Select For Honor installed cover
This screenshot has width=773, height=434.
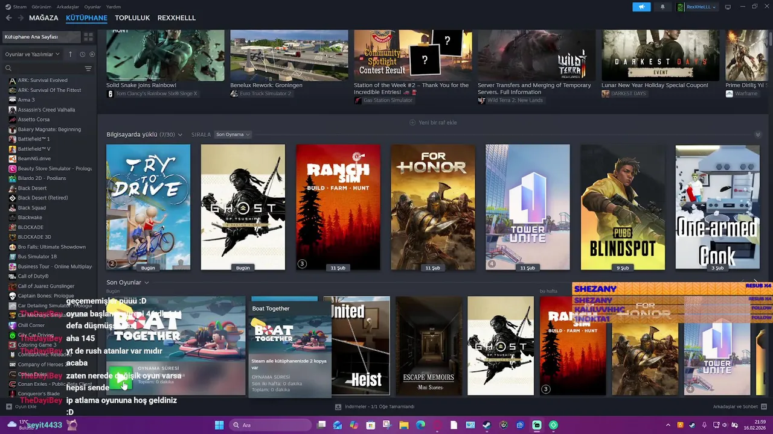click(433, 207)
